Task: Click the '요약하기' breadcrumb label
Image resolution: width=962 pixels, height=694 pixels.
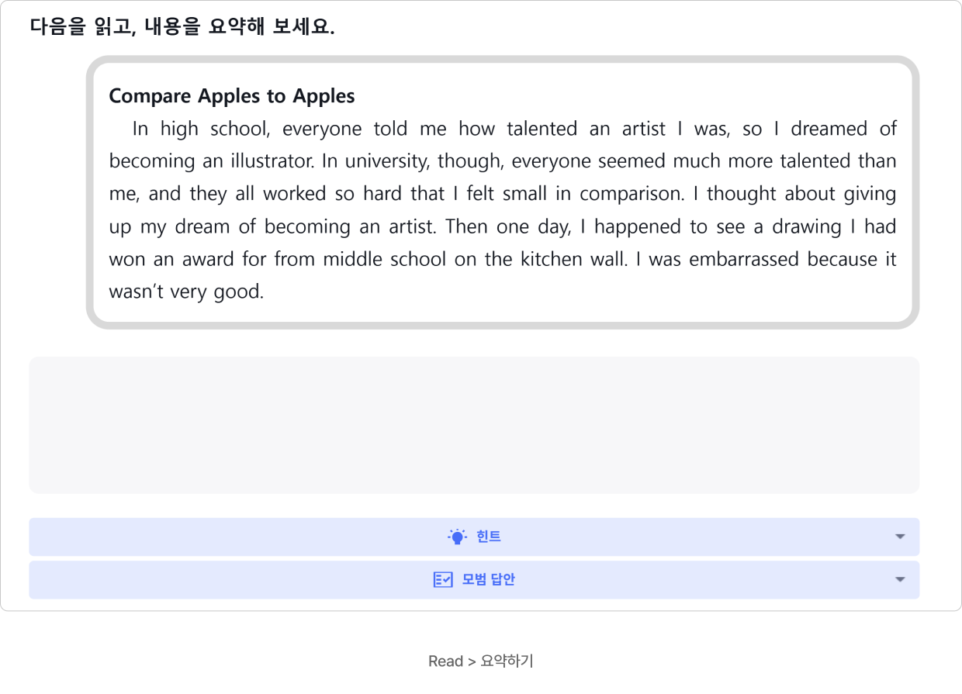Action: 507,661
